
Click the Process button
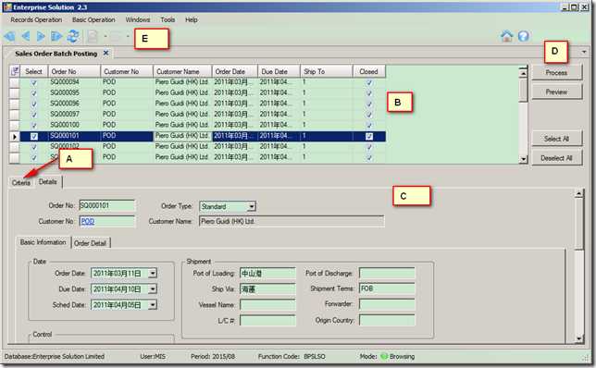556,72
